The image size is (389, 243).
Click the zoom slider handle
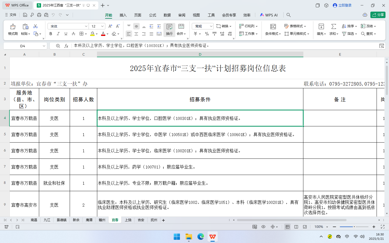(354, 227)
